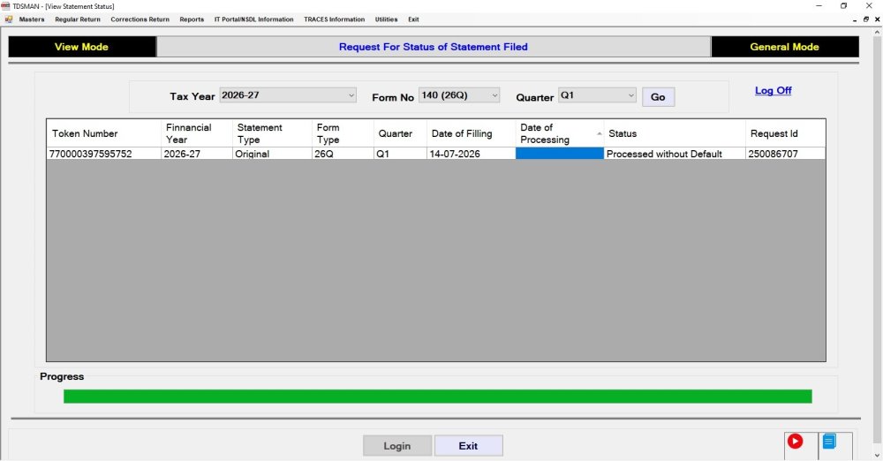Restore the inner child window
Viewport: 883px width, 461px height.
tap(866, 19)
